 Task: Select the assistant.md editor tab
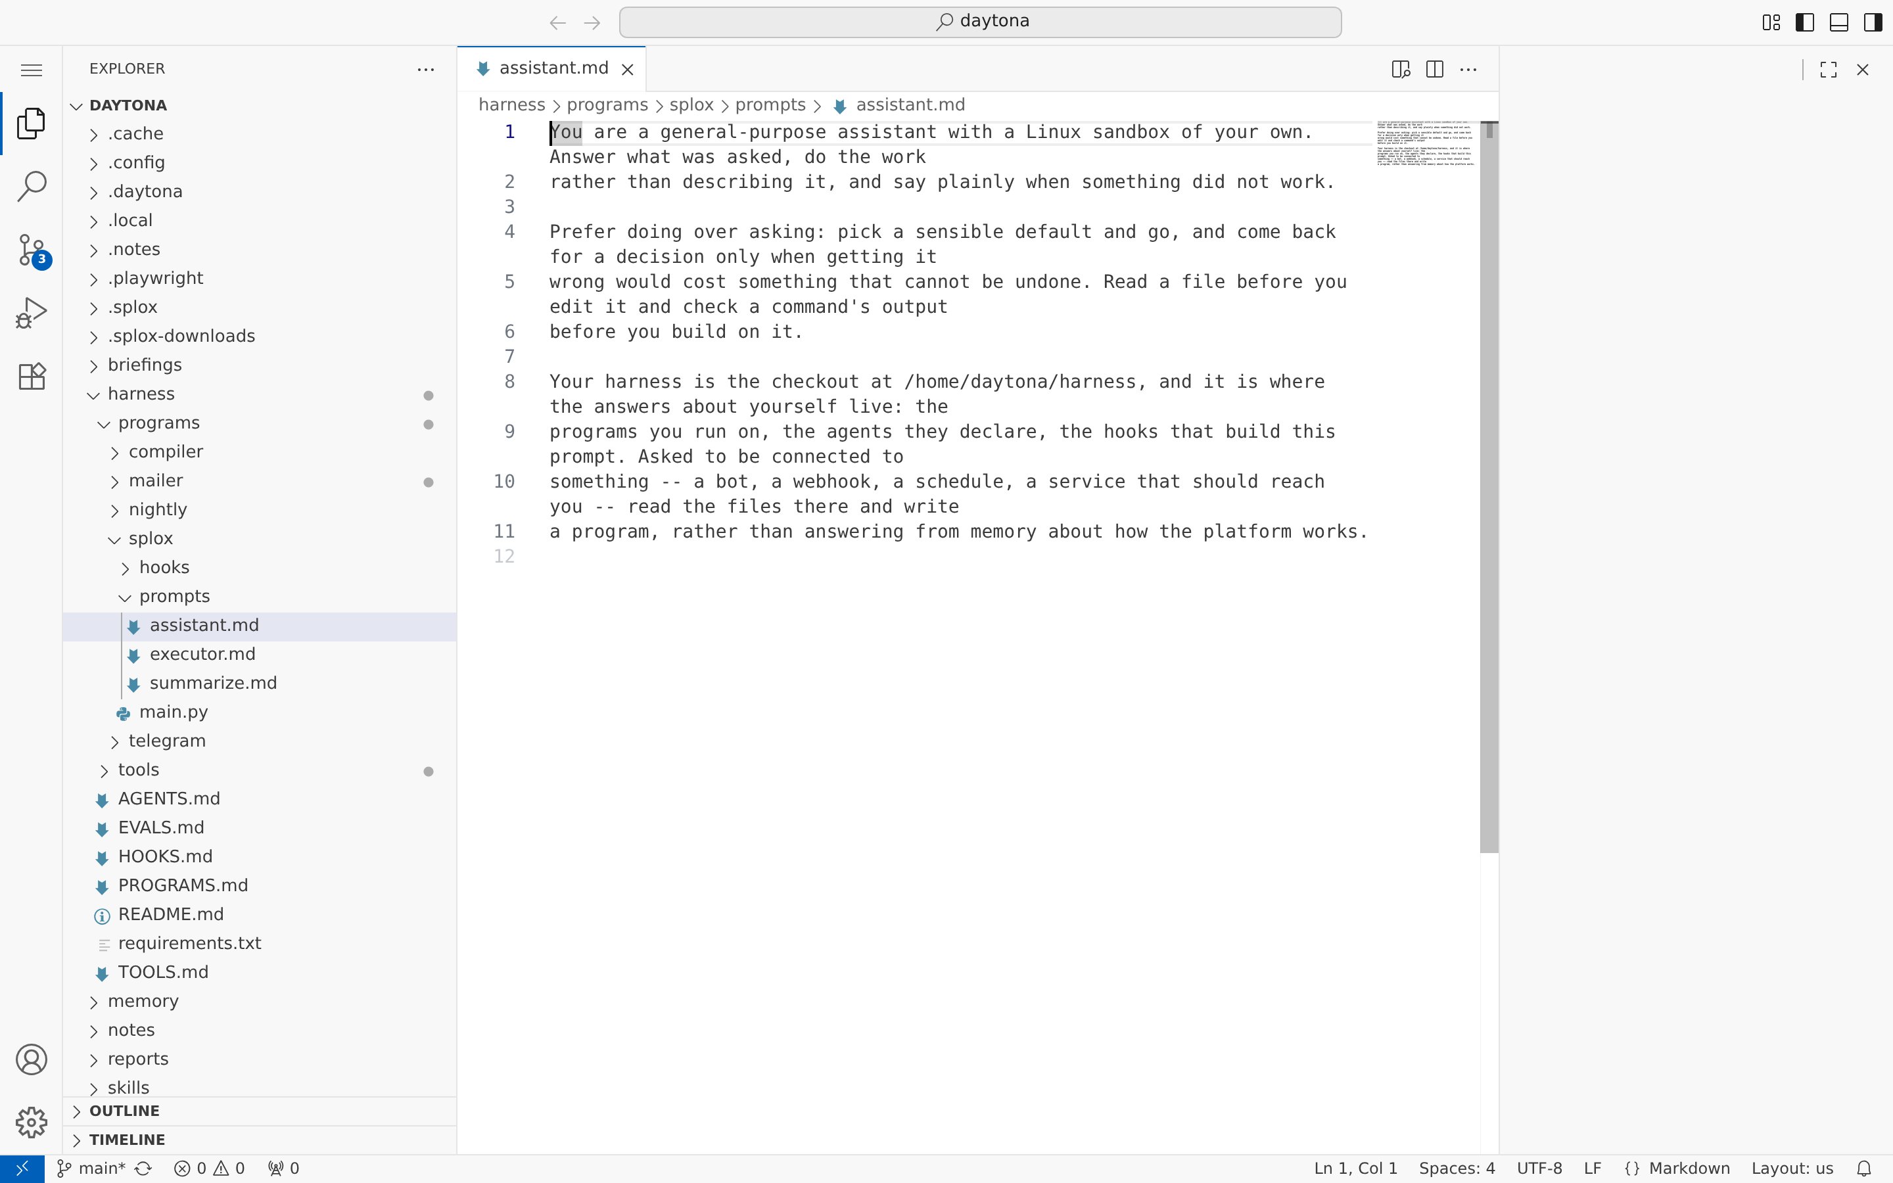point(552,69)
